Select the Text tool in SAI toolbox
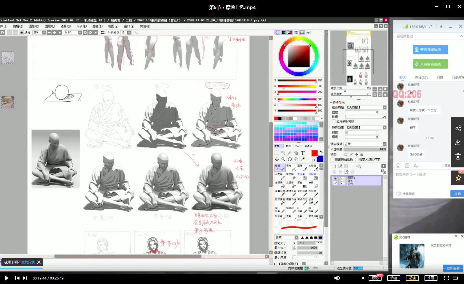 (x=303, y=153)
